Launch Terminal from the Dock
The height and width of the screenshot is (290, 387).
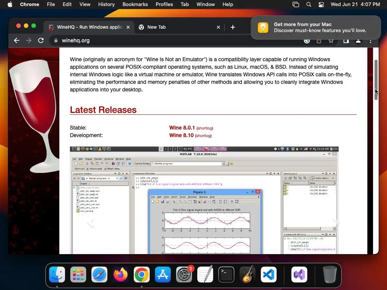tap(226, 275)
